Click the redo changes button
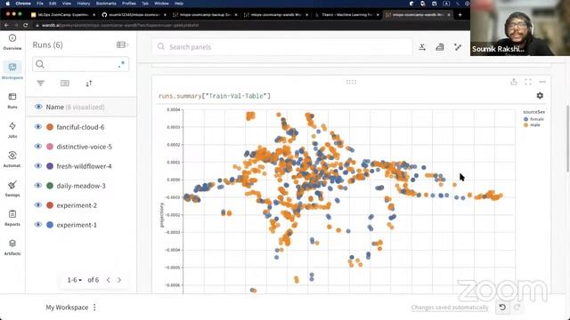570x320 pixels. [517, 308]
